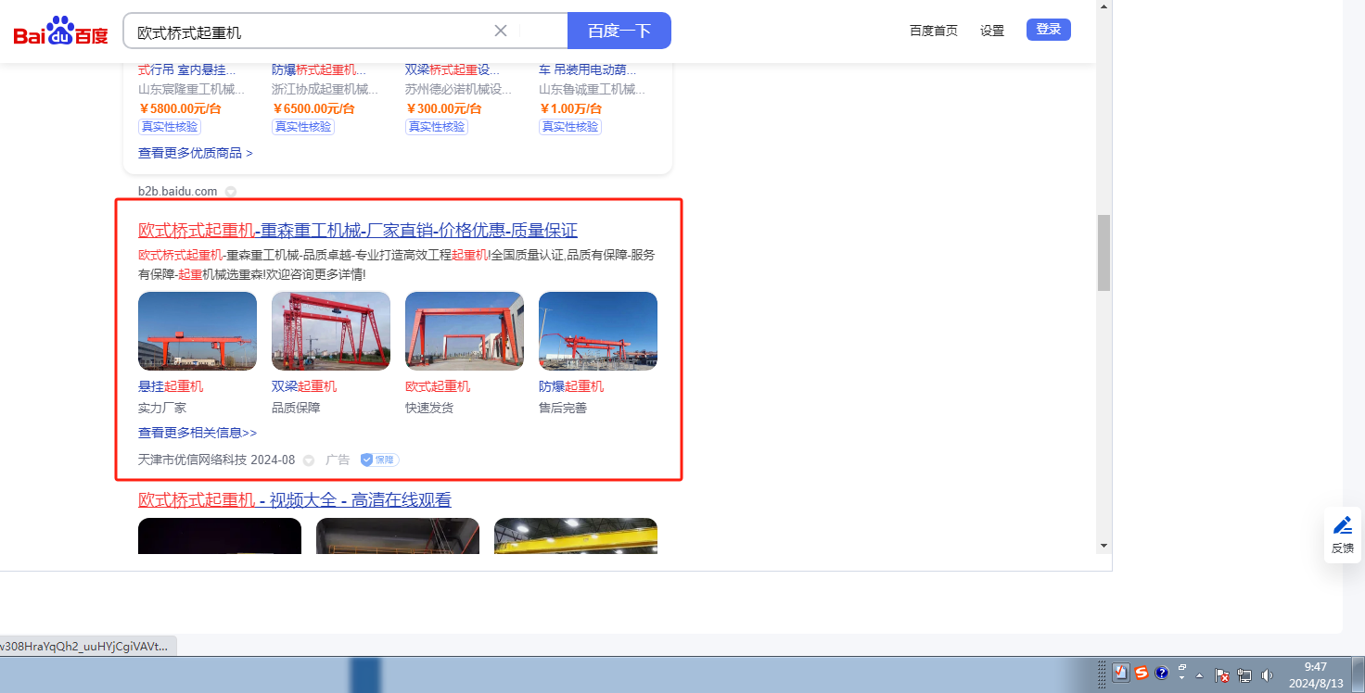The image size is (1365, 693).
Task: Expand the arrow beside 天津市优信网络科技 2024-08
Action: [x=309, y=460]
